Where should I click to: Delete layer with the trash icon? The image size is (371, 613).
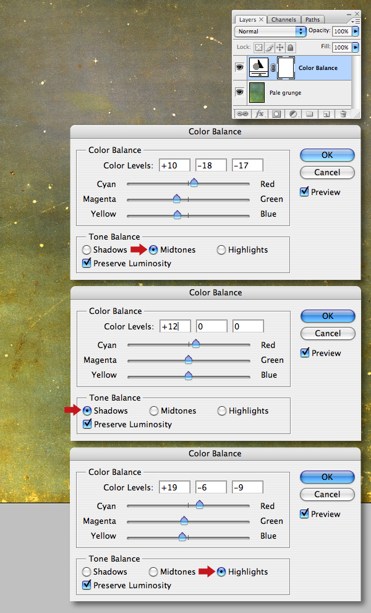[x=343, y=114]
